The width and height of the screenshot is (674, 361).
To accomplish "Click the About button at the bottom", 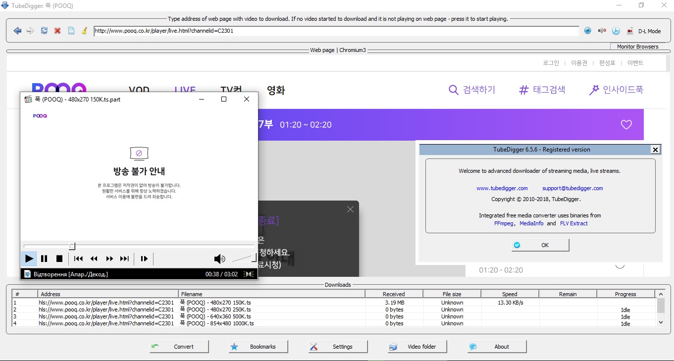I will [x=497, y=347].
